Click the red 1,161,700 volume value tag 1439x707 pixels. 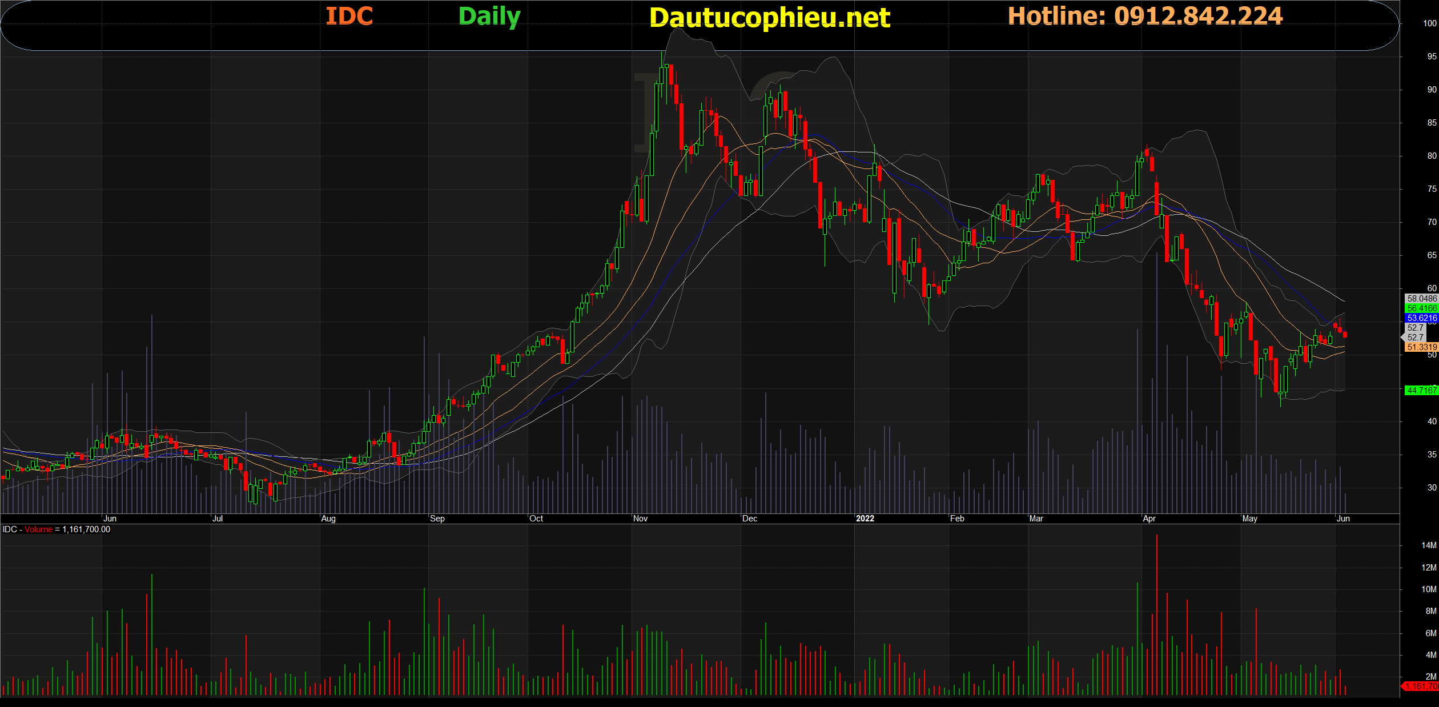click(1421, 686)
